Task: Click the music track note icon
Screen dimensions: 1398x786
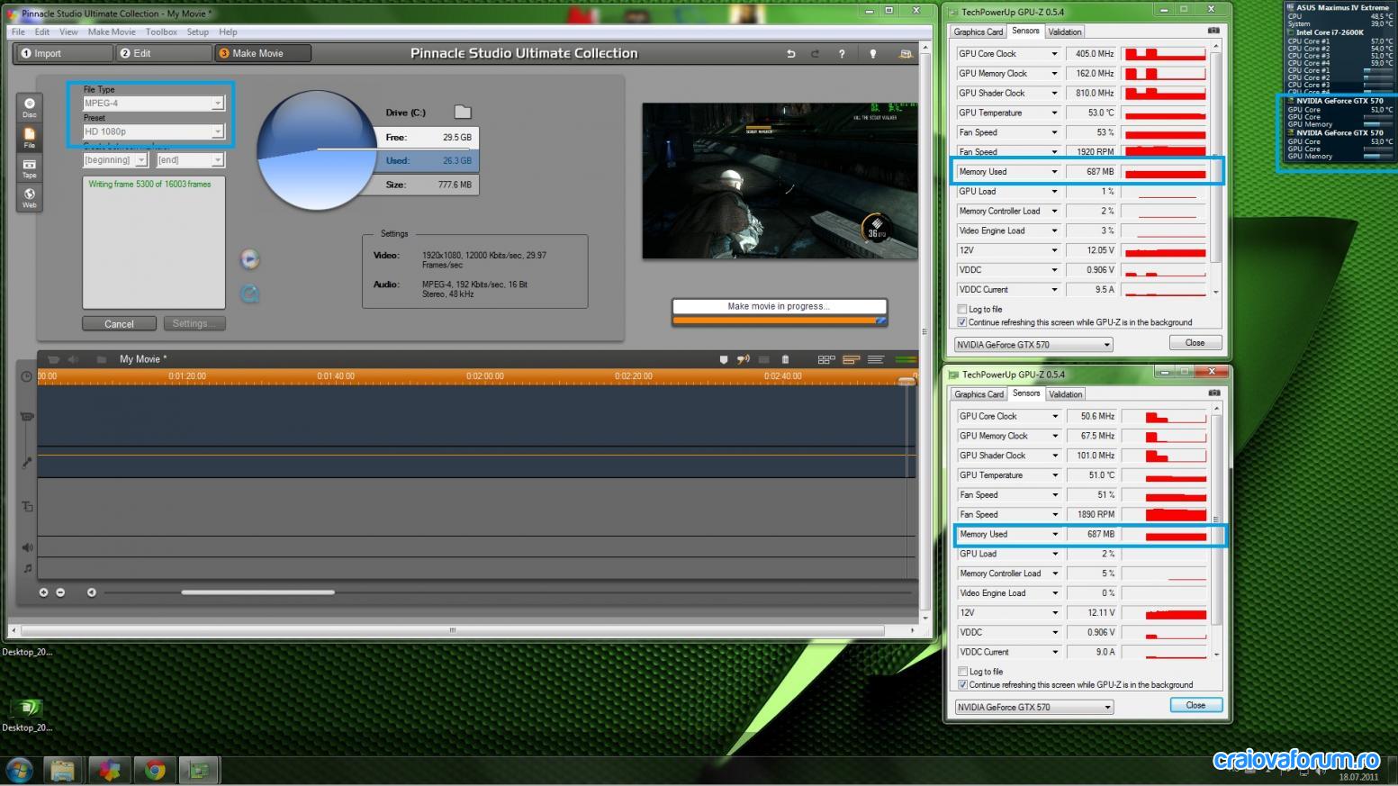Action: point(27,568)
